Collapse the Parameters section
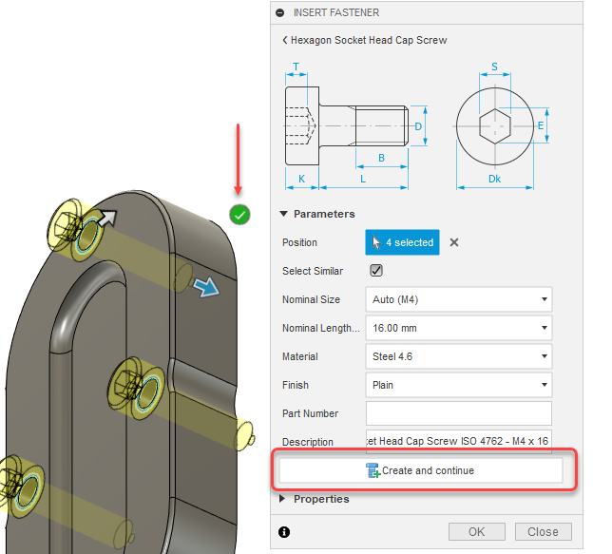 [x=284, y=214]
